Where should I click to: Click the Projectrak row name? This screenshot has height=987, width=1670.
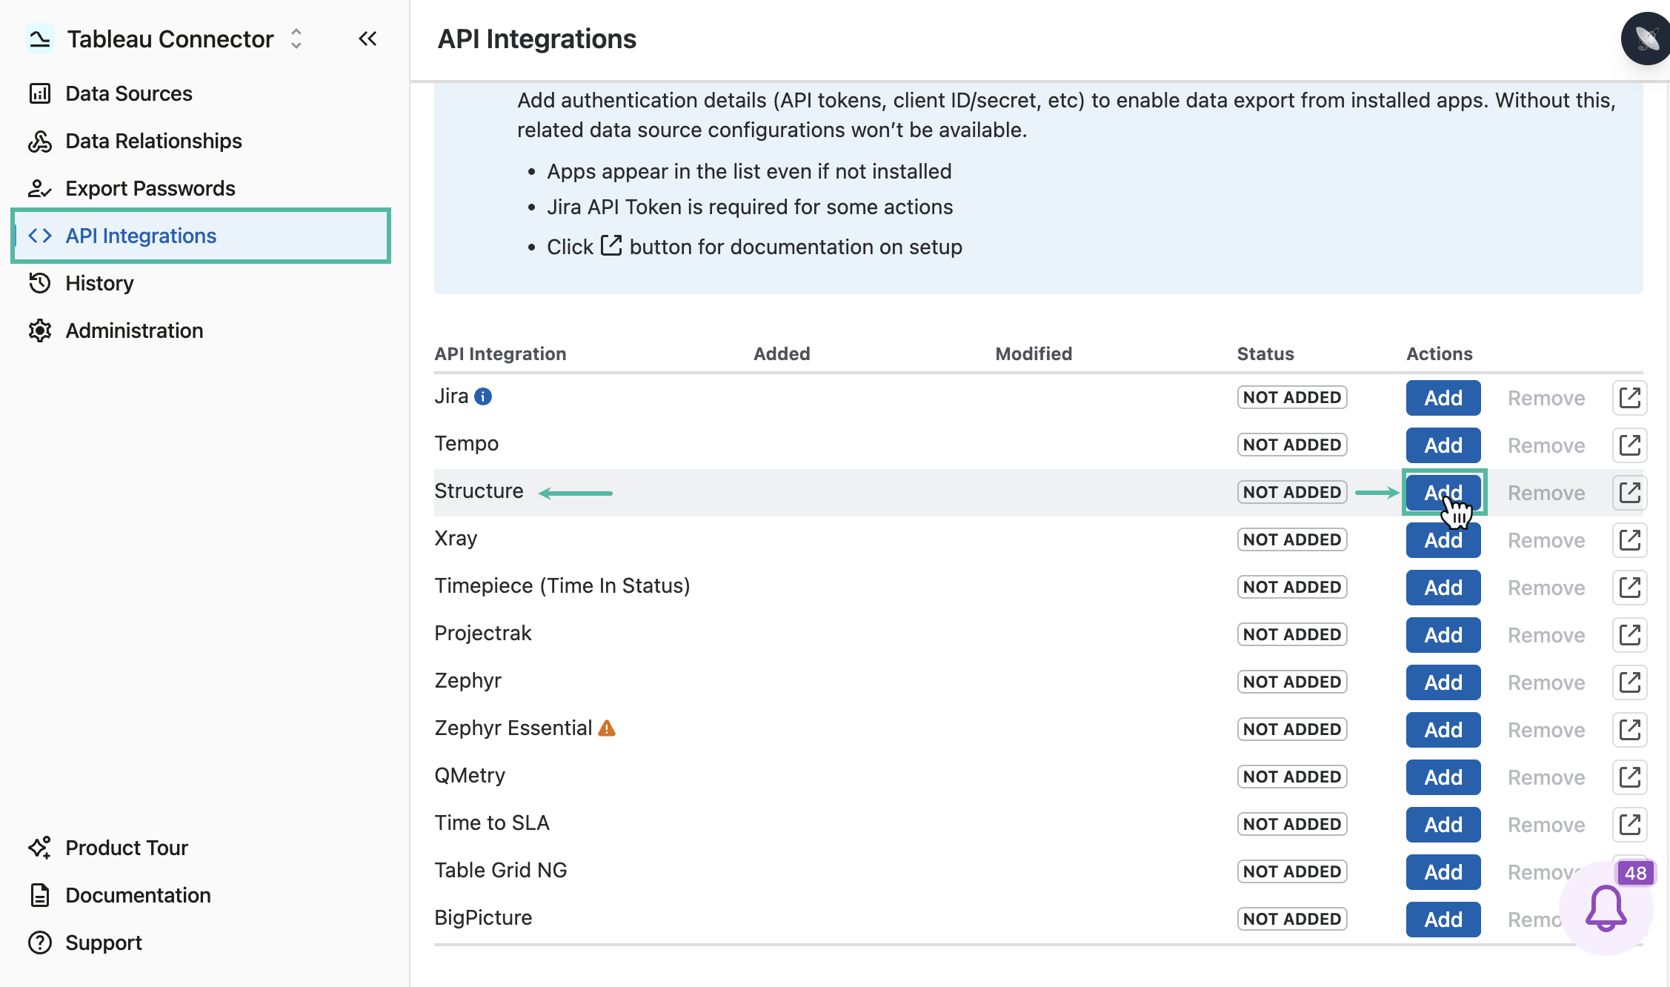[x=483, y=633]
